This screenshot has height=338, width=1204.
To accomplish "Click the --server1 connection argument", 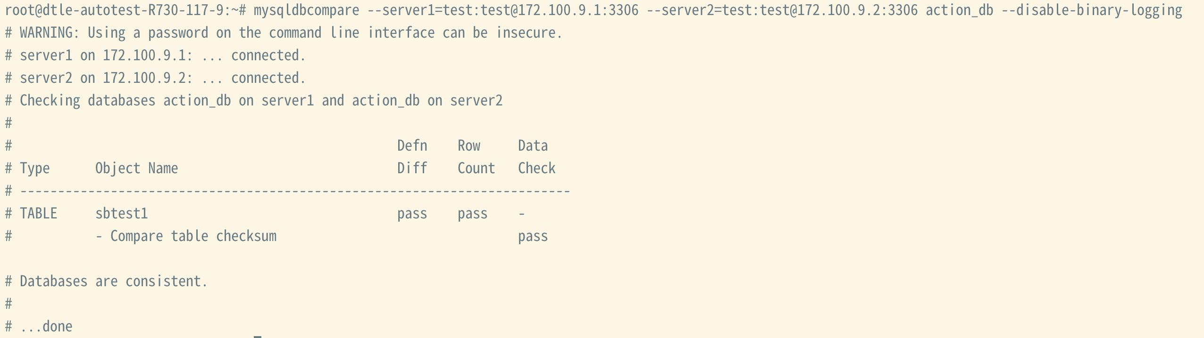I will tap(502, 10).
